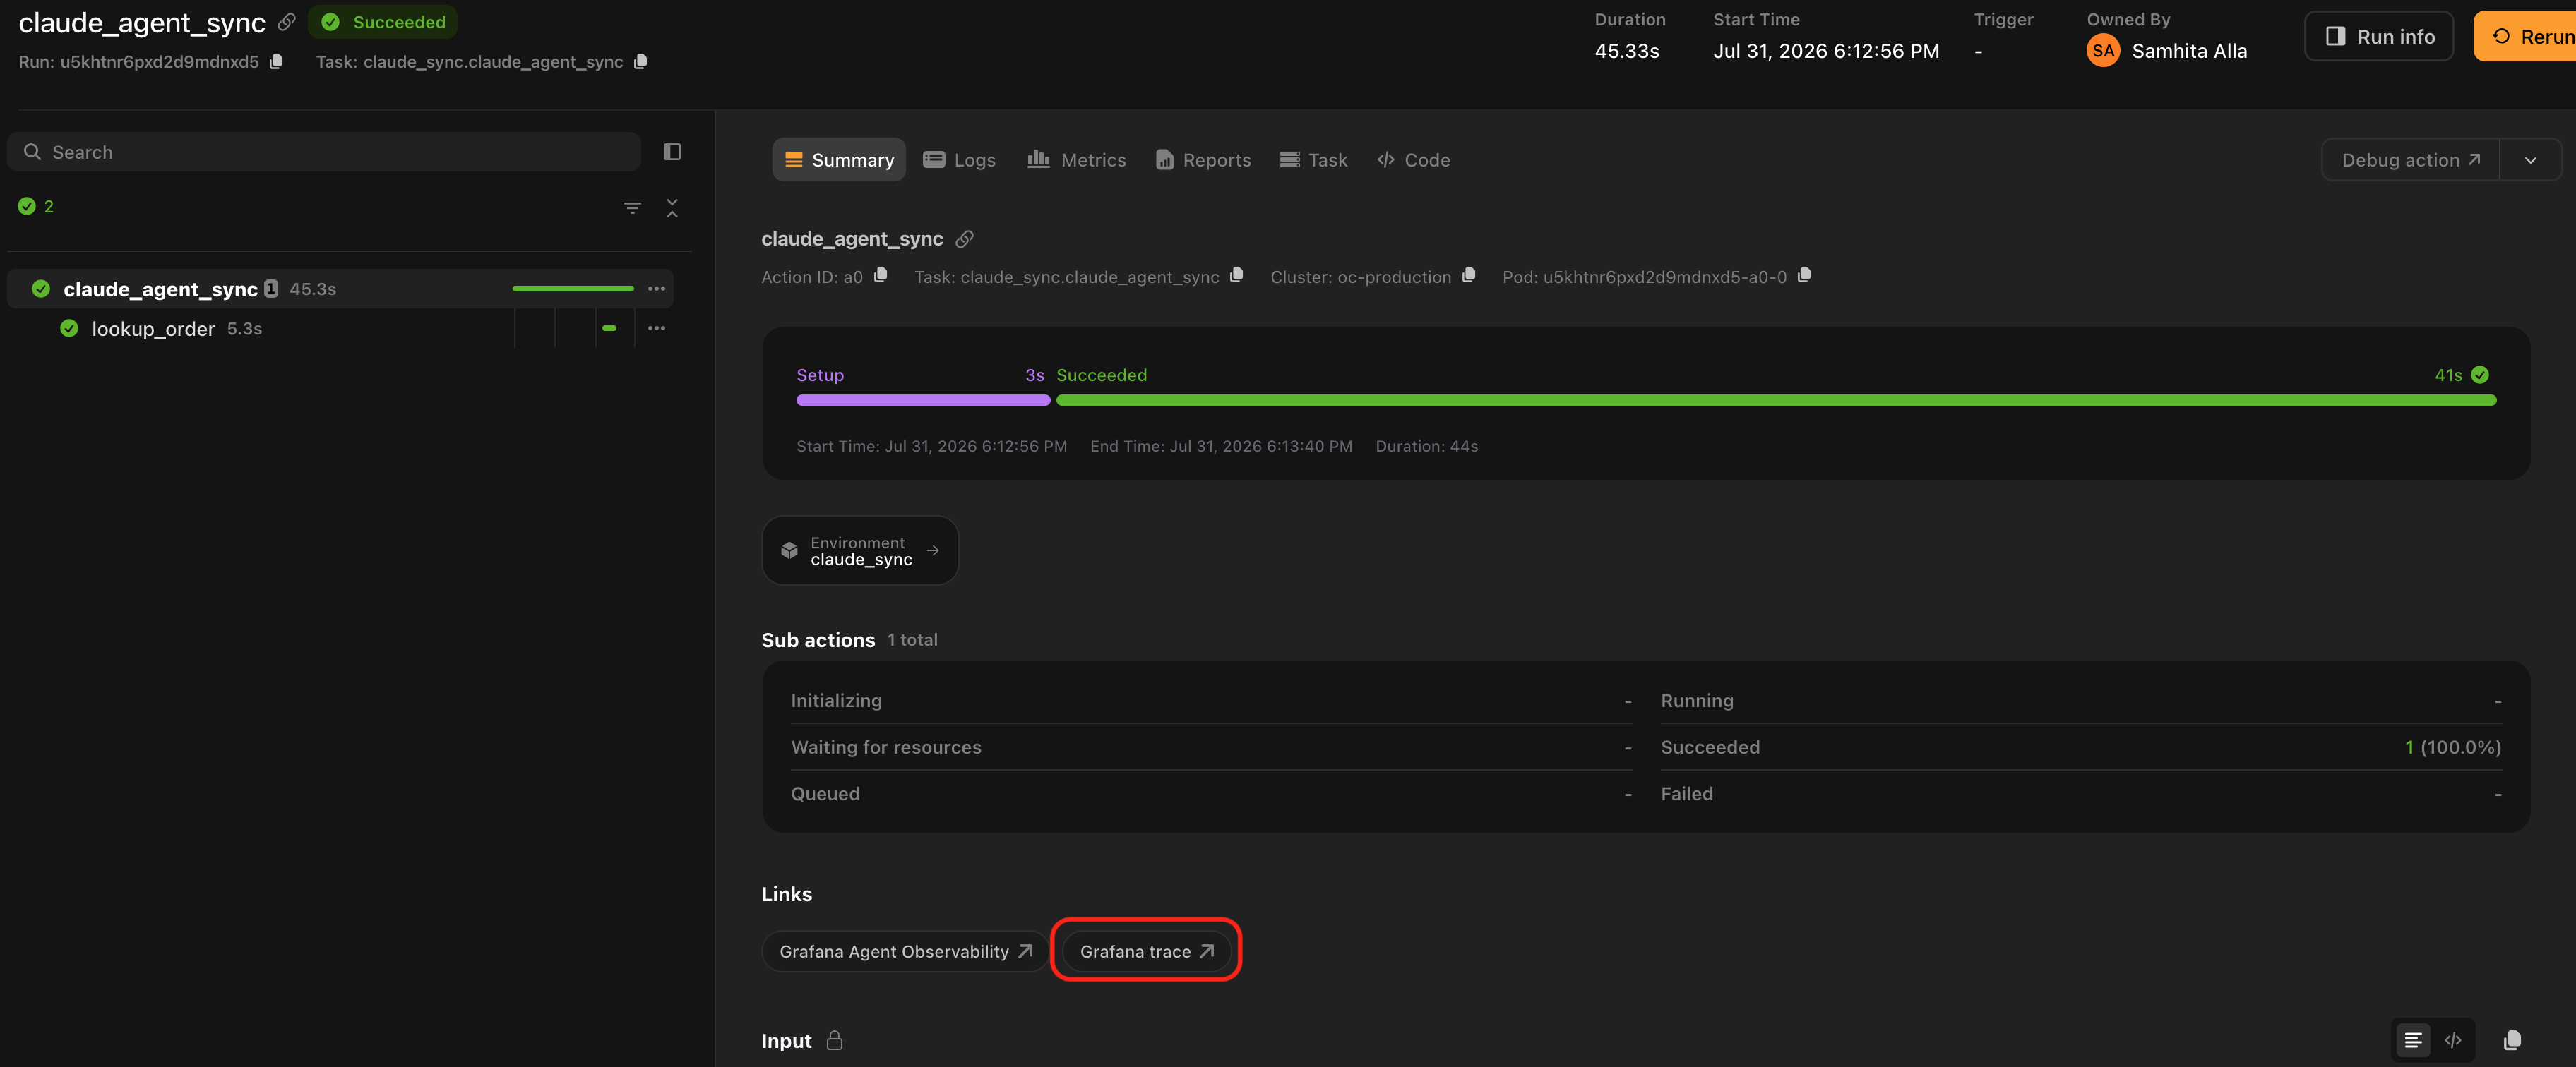2576x1067 pixels.
Task: Click the sub action count badge 1
Action: (x=271, y=289)
